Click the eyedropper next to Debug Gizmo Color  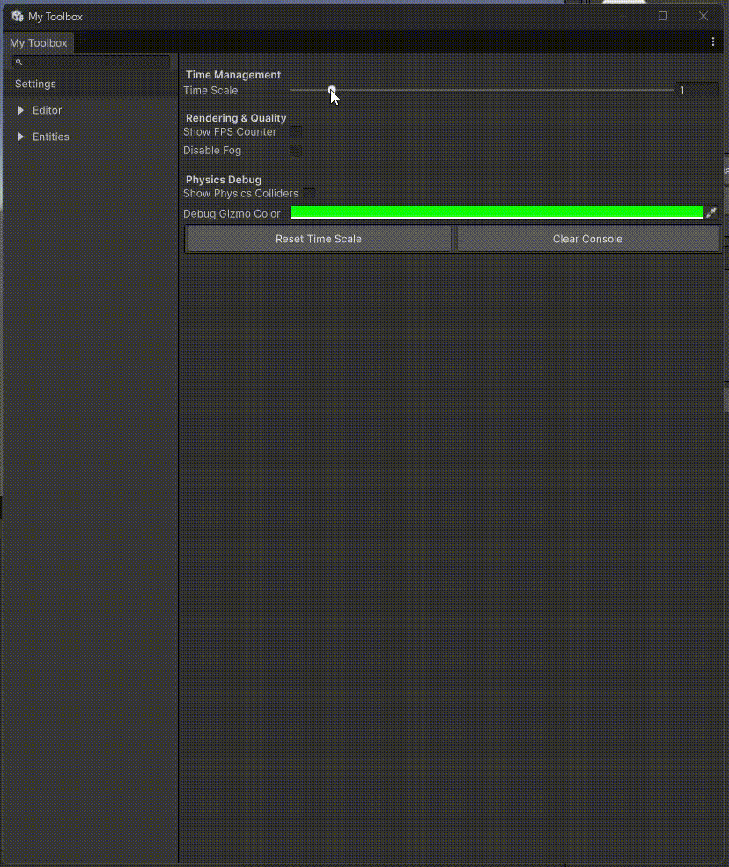(711, 212)
